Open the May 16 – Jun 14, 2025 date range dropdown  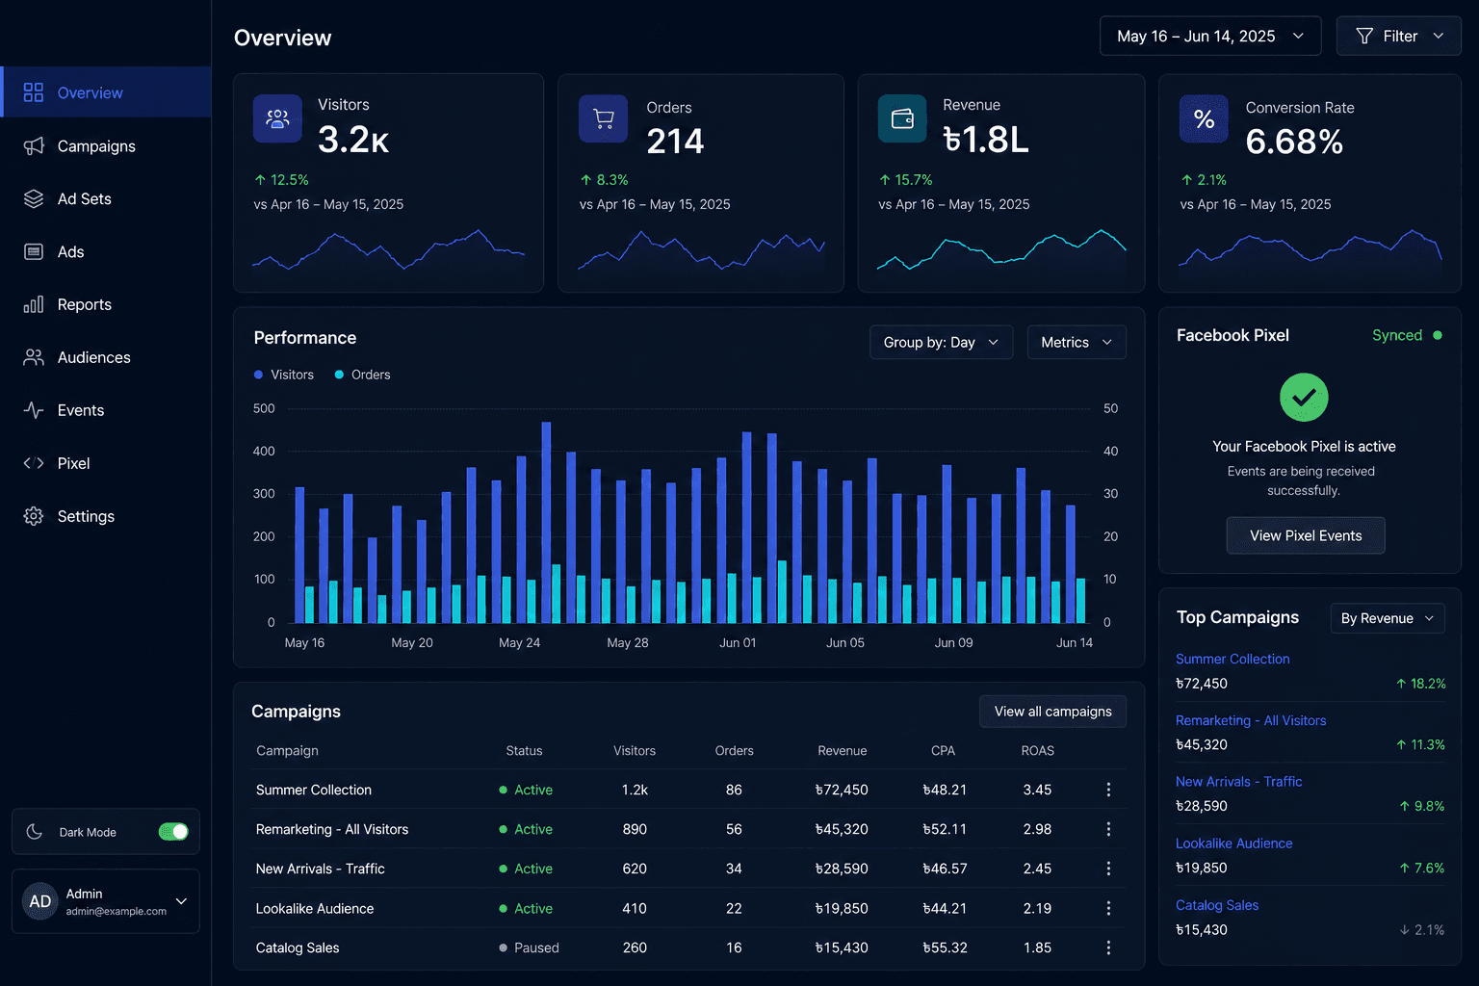click(x=1210, y=36)
